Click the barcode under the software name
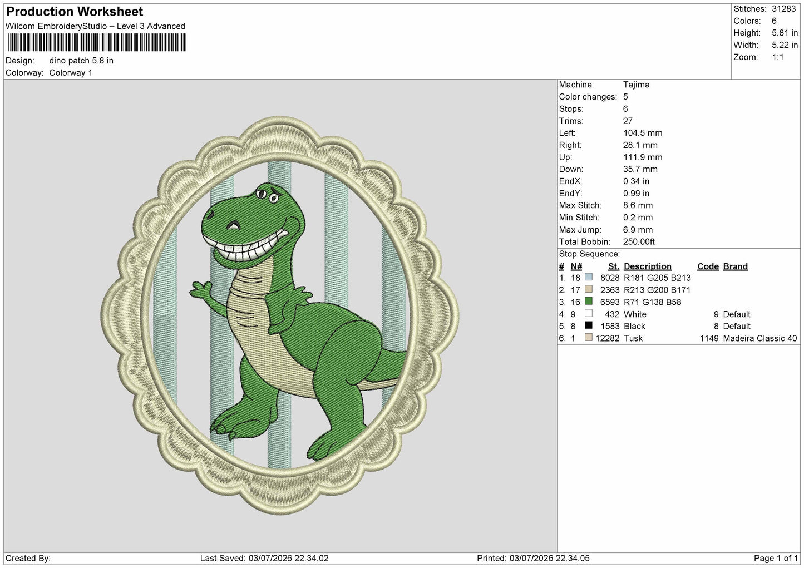Viewport: 804px width, 568px height. click(96, 43)
